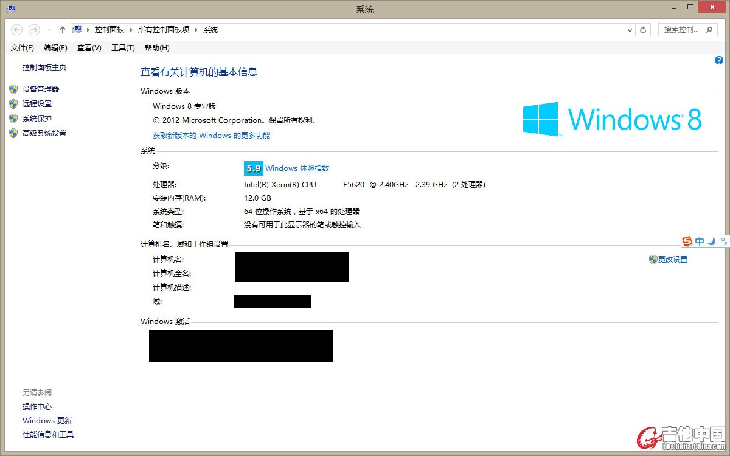Image resolution: width=730 pixels, height=456 pixels.
Task: Click the Back navigation arrow
Action: point(17,30)
